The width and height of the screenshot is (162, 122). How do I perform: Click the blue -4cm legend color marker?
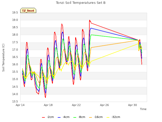coord(59,117)
